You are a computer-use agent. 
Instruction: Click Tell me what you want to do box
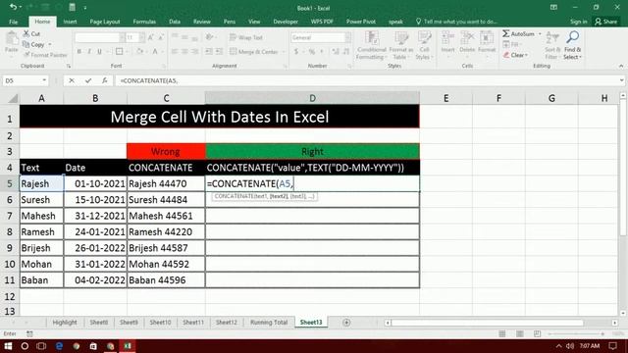pyautogui.click(x=457, y=22)
